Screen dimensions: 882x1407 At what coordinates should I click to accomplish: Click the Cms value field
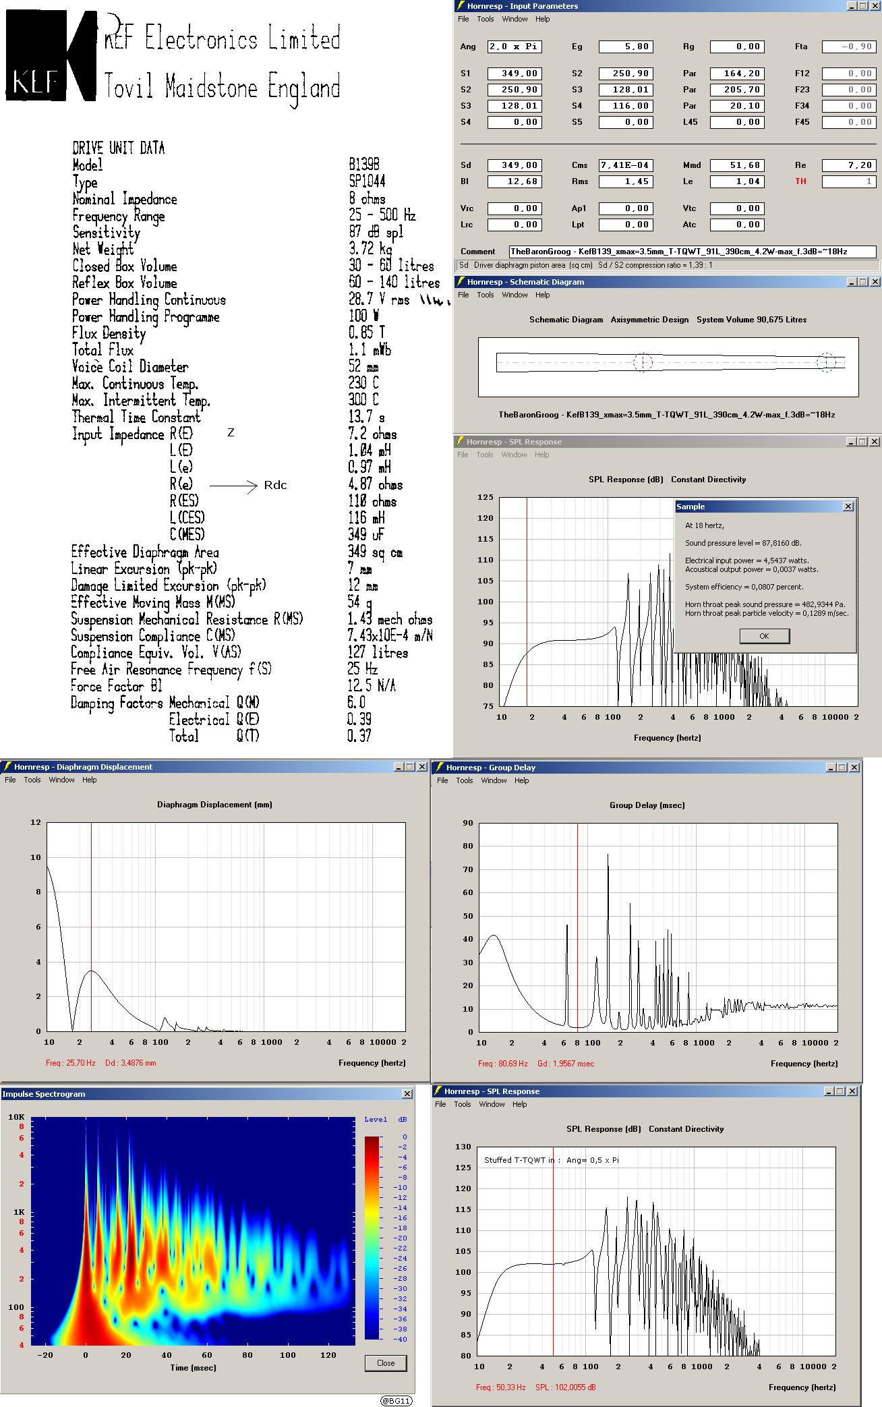(626, 165)
